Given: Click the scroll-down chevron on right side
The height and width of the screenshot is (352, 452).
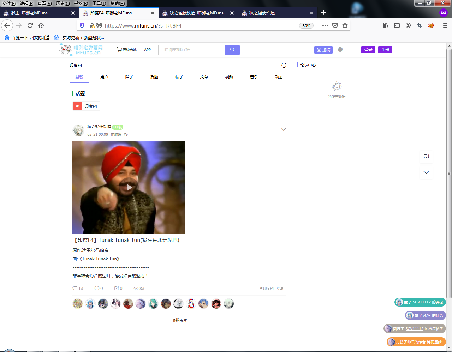Looking at the screenshot, I should click(426, 172).
